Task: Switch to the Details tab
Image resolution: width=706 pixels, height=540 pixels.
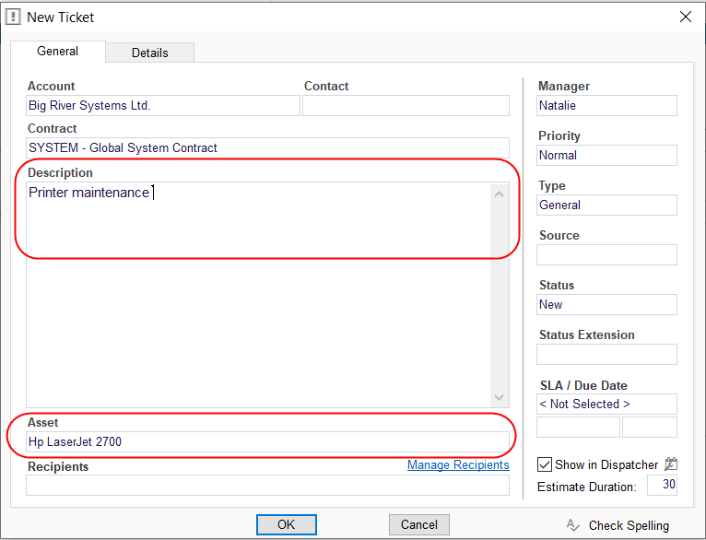Action: [149, 53]
